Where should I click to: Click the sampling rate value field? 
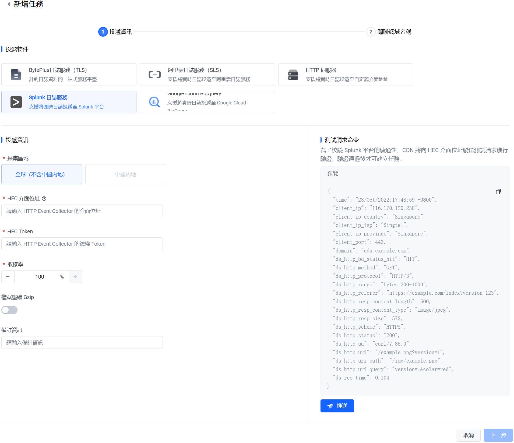pos(40,277)
